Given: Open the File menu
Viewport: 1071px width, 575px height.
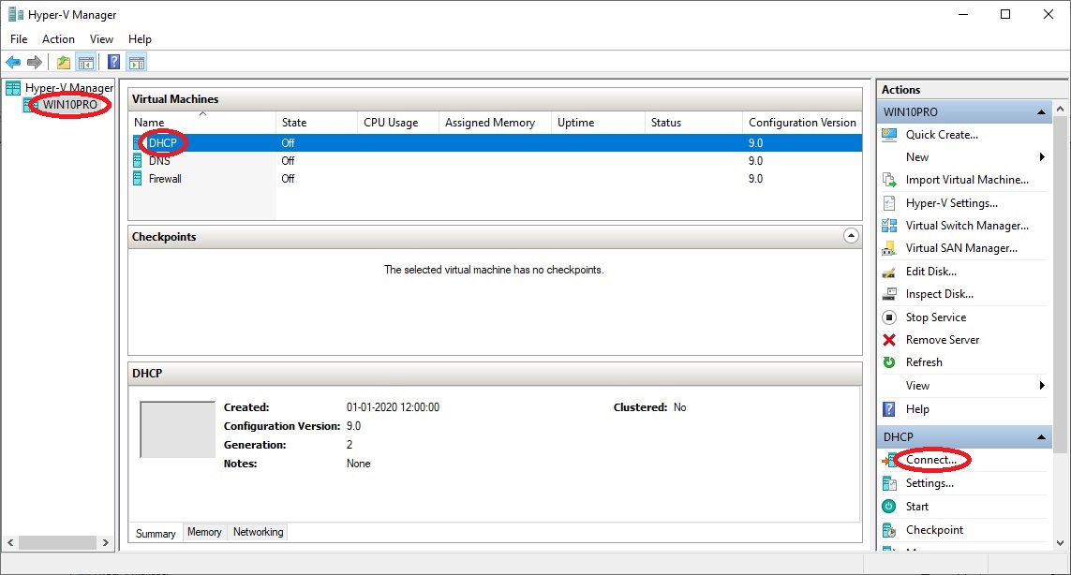Looking at the screenshot, I should (19, 39).
